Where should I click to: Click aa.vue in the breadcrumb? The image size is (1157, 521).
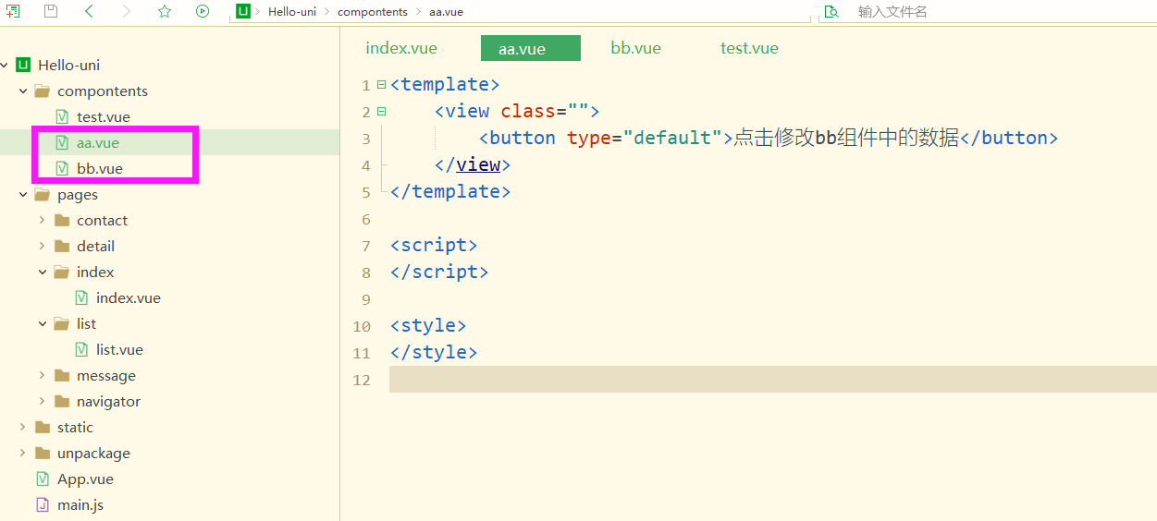pos(447,12)
